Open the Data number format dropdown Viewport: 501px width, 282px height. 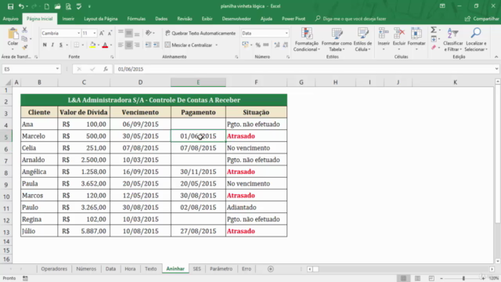287,33
